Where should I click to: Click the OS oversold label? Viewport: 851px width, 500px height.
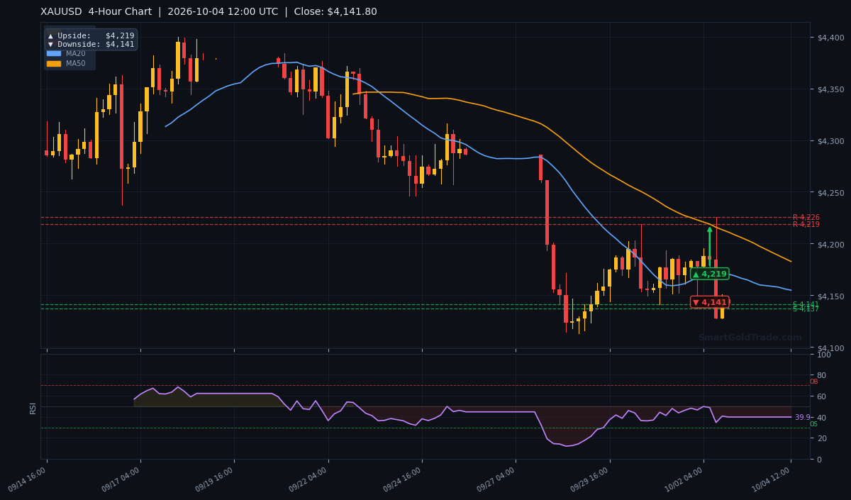click(x=813, y=424)
